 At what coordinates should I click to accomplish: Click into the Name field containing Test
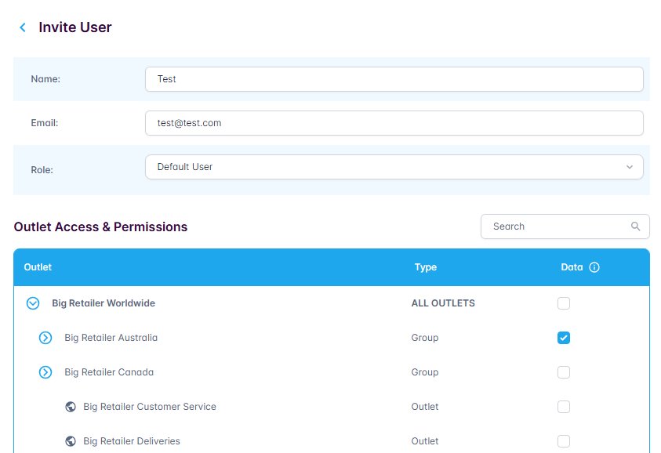pos(394,79)
